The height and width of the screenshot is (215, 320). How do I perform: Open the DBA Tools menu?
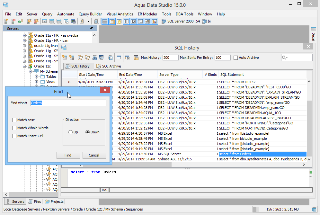[184, 14]
